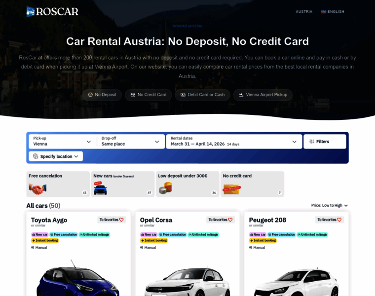This screenshot has width=375, height=296.
Task: Click the crossed-out credit card icon
Action: click(x=133, y=95)
